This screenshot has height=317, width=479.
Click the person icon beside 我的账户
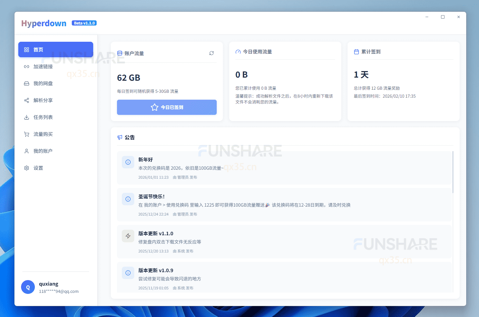pos(27,151)
